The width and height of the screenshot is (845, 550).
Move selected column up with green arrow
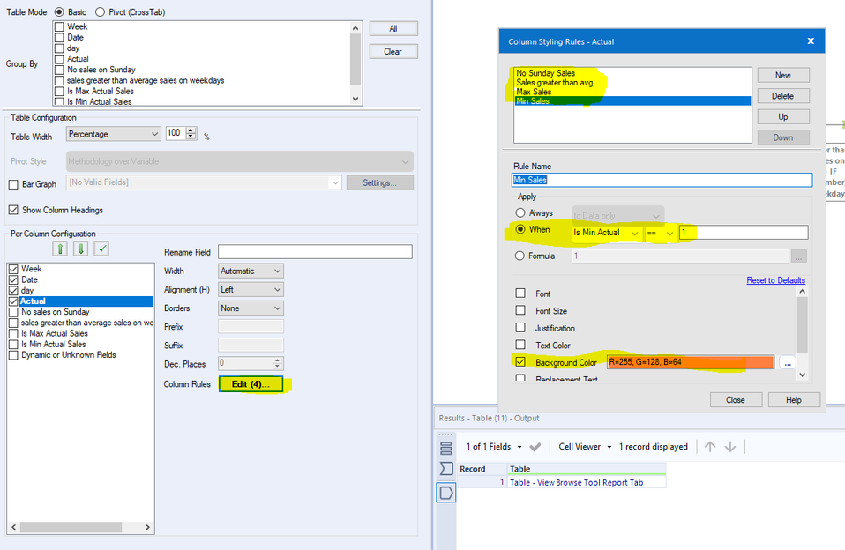[60, 249]
